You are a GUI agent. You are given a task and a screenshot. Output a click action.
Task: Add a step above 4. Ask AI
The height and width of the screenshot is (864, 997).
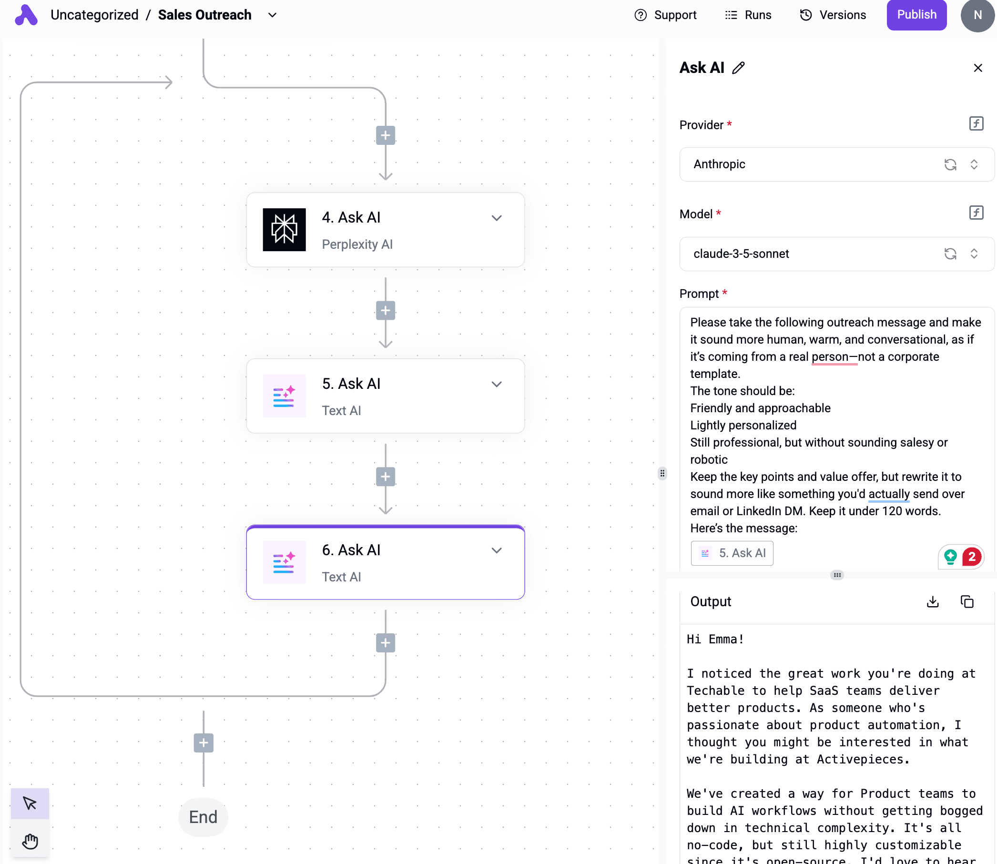[x=386, y=135]
